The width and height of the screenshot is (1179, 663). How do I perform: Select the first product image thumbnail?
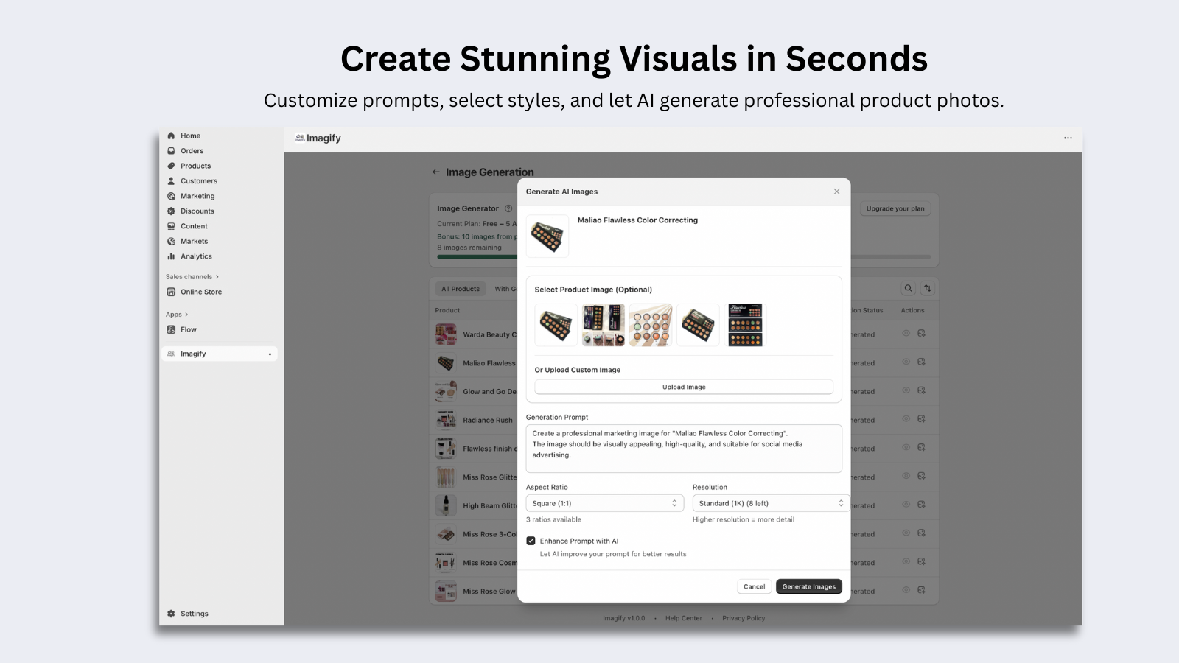pos(556,324)
